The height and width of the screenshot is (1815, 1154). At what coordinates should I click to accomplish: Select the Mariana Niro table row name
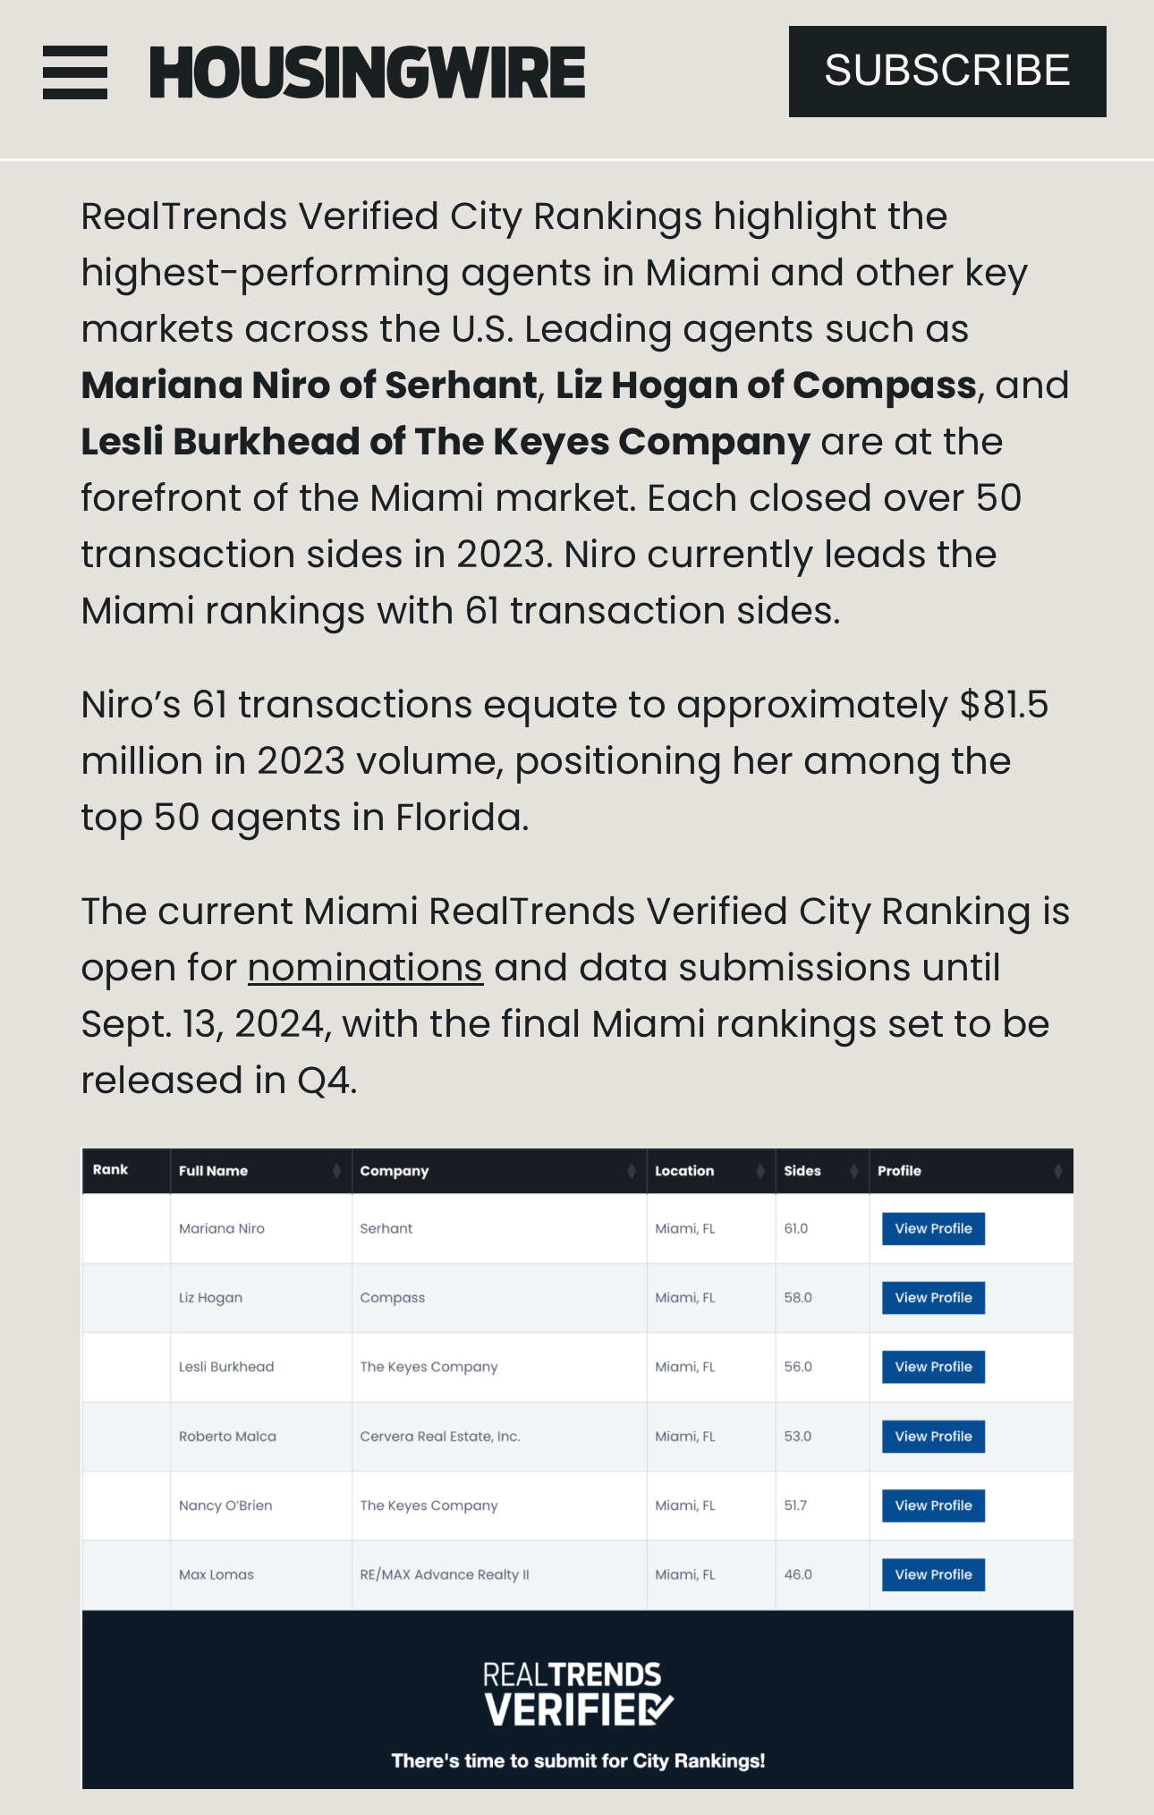[x=222, y=1229]
